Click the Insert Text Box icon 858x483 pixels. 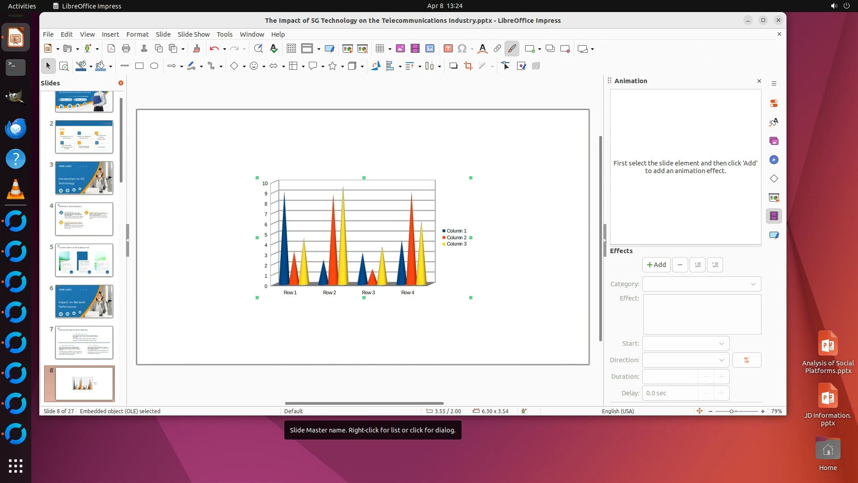[x=448, y=49]
